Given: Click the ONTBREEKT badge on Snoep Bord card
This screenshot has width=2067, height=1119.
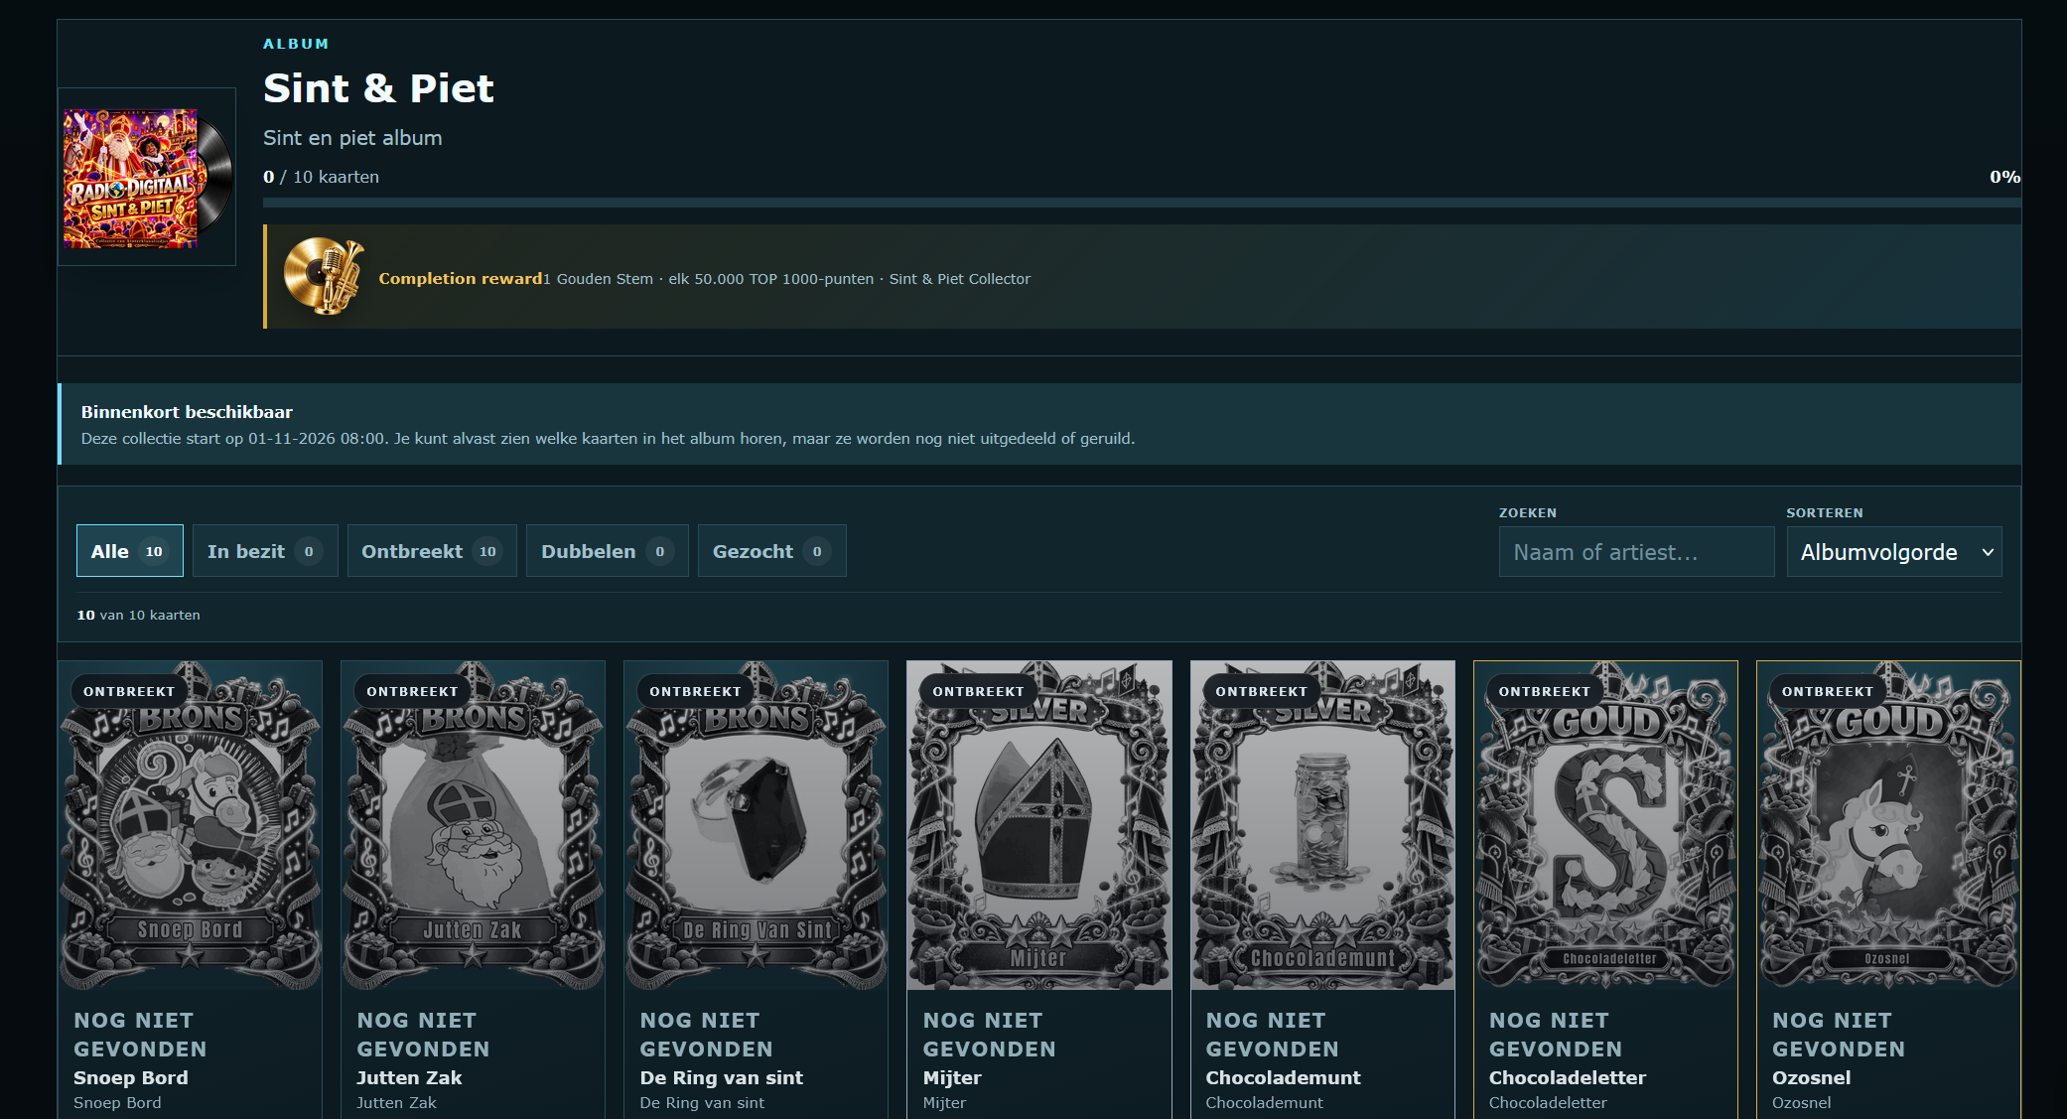Looking at the screenshot, I should 129,691.
